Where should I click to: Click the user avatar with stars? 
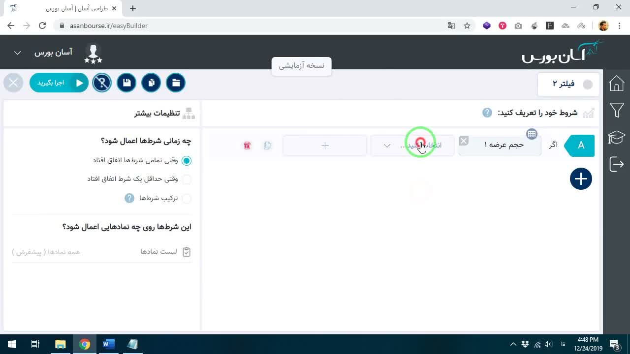[x=93, y=53]
